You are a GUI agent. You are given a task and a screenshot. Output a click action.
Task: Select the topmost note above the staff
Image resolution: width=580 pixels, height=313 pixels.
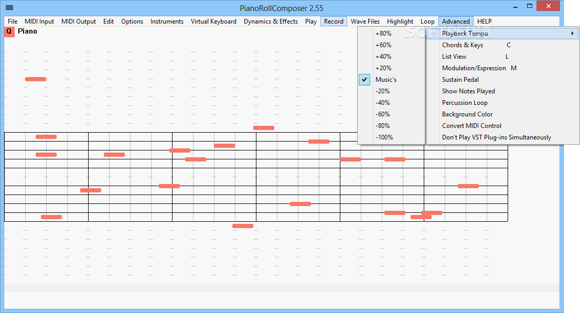point(36,79)
